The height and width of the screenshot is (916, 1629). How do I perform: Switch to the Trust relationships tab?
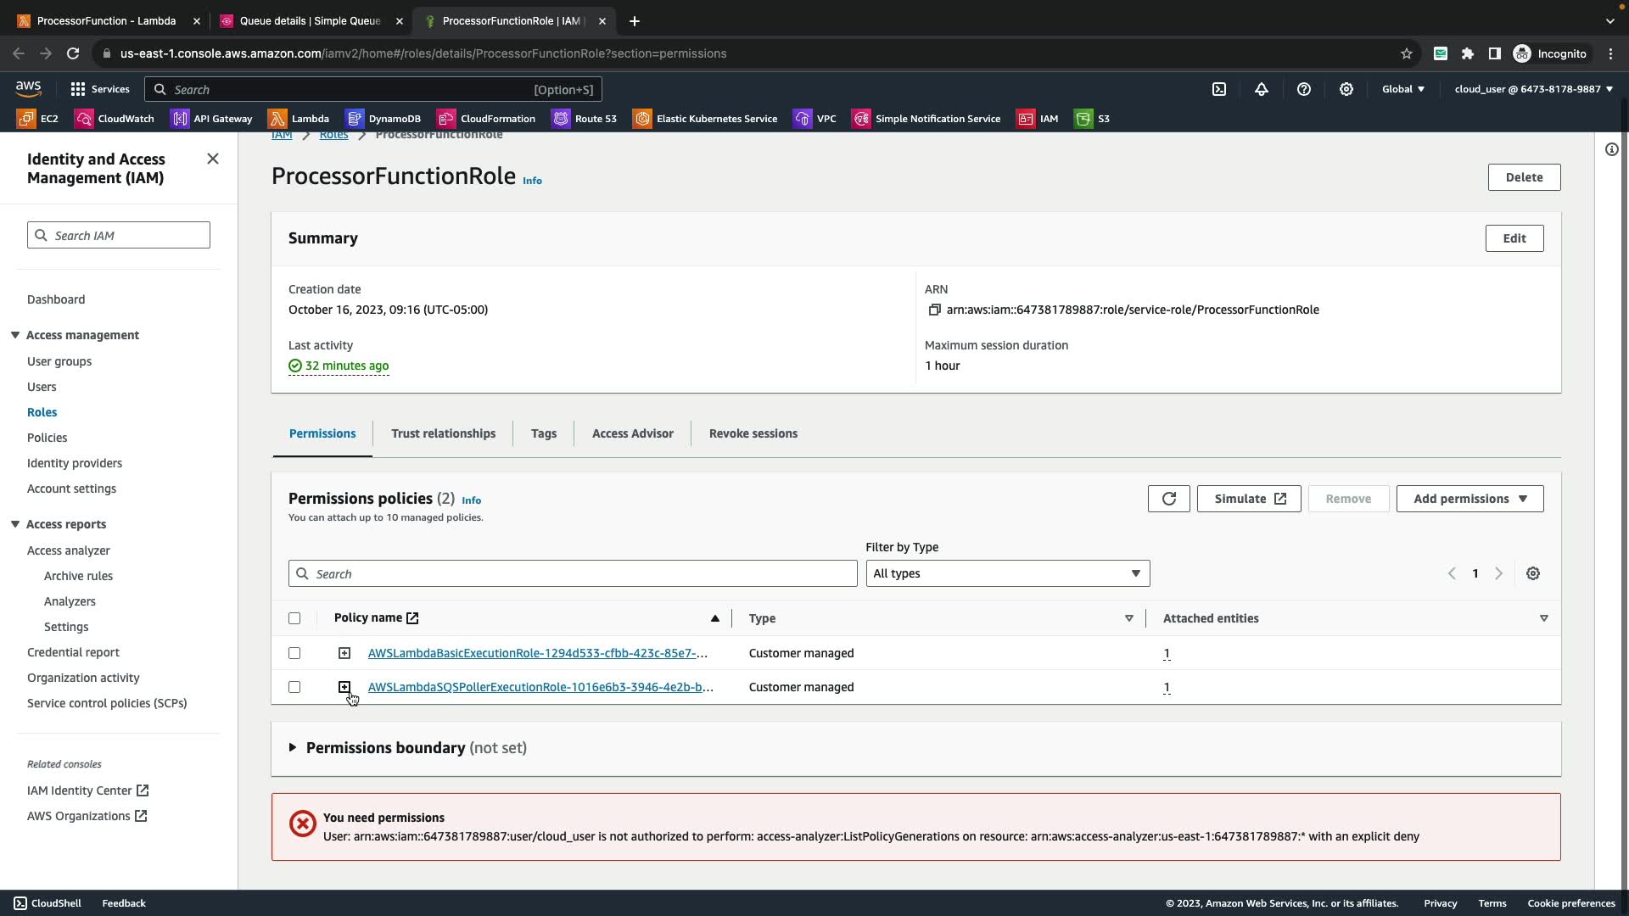click(x=443, y=433)
